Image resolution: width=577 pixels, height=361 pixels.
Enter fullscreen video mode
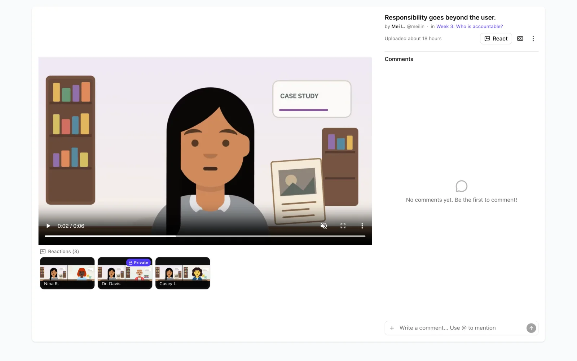coord(343,226)
